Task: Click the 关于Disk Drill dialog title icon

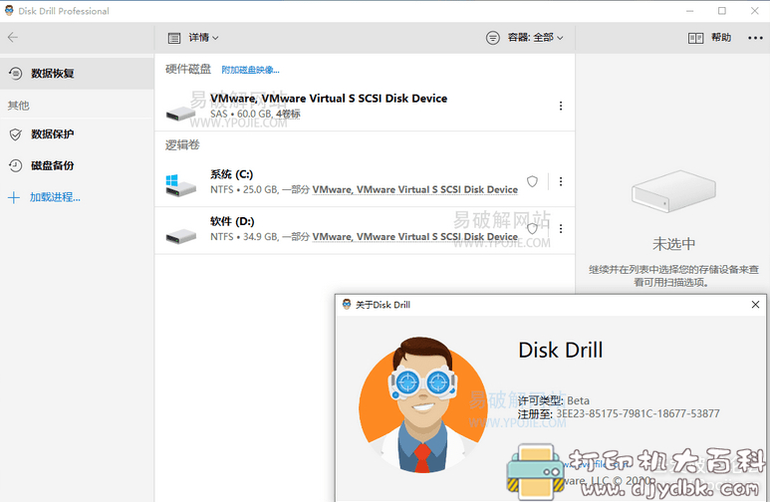Action: point(347,304)
